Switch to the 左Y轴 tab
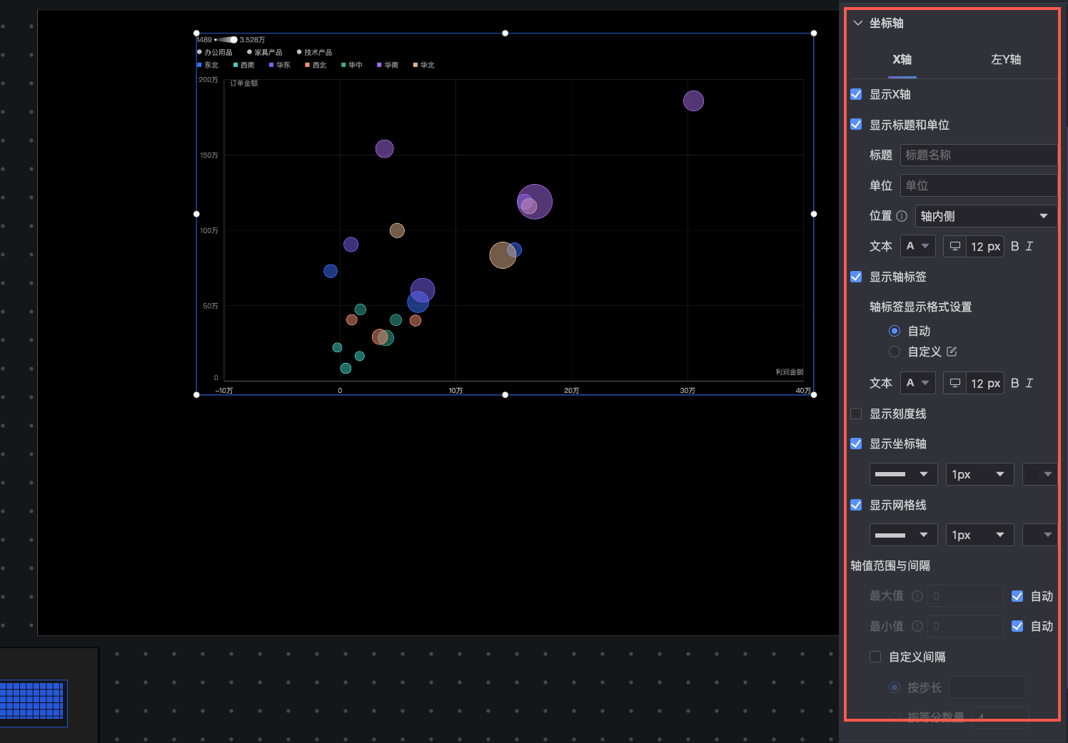The image size is (1068, 743). (x=1005, y=60)
